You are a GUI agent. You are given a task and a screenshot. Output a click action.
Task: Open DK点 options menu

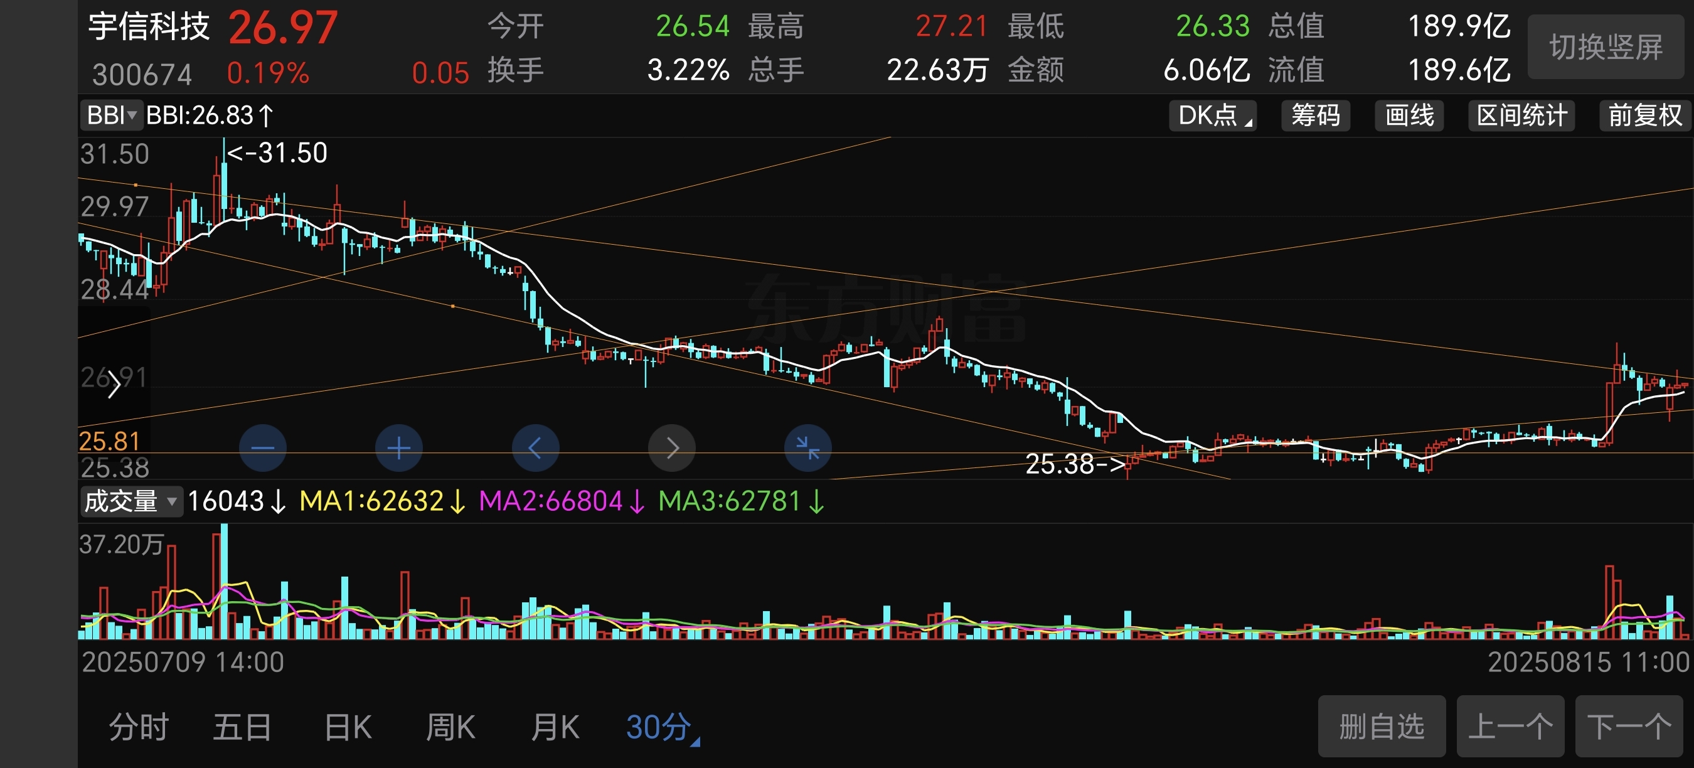[1213, 115]
